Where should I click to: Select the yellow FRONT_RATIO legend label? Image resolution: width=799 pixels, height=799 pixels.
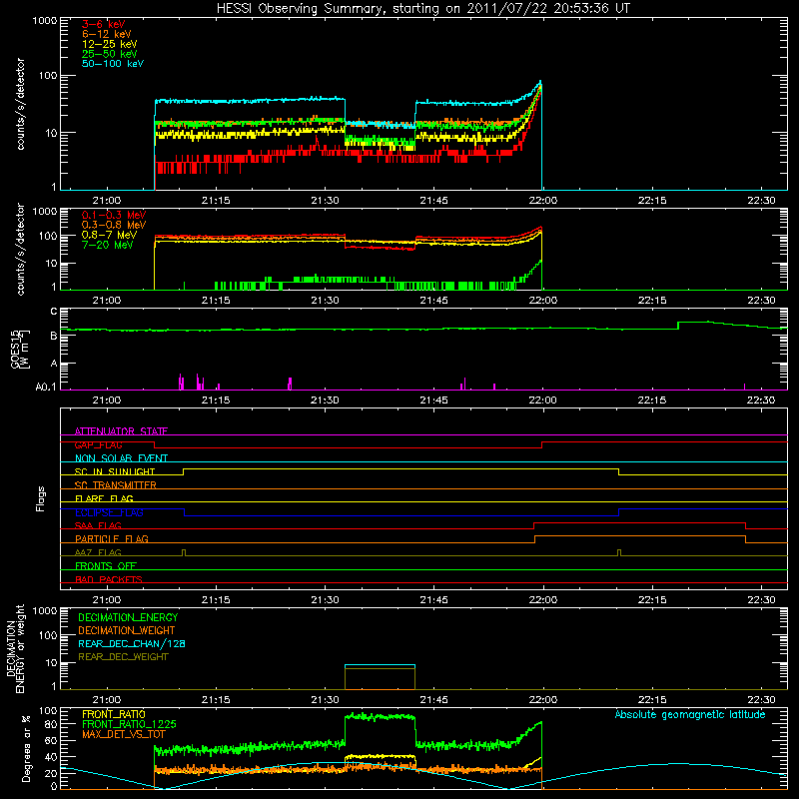(x=114, y=714)
